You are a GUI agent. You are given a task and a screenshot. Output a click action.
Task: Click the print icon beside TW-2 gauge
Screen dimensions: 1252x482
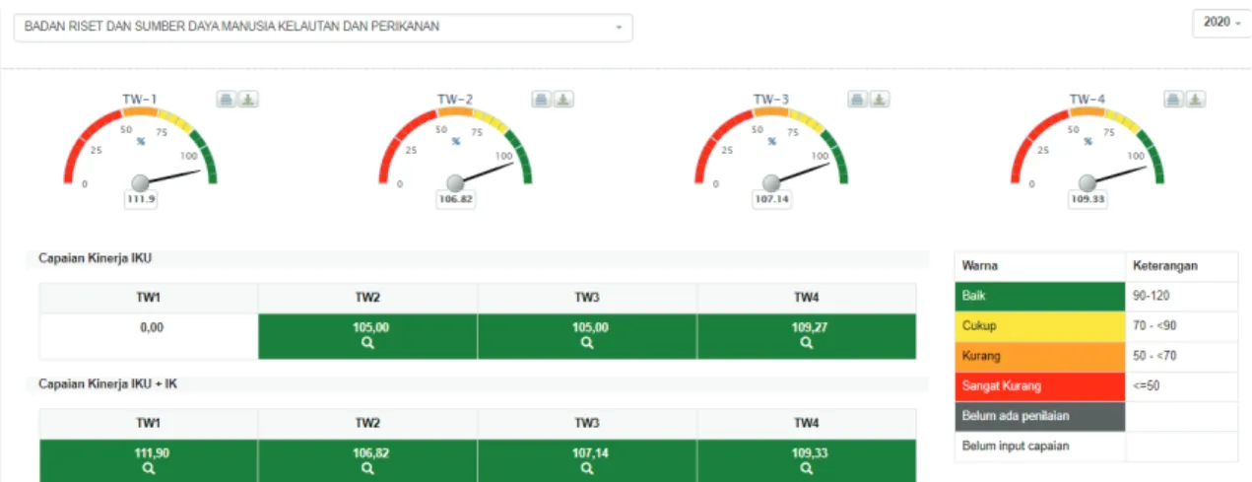(542, 100)
